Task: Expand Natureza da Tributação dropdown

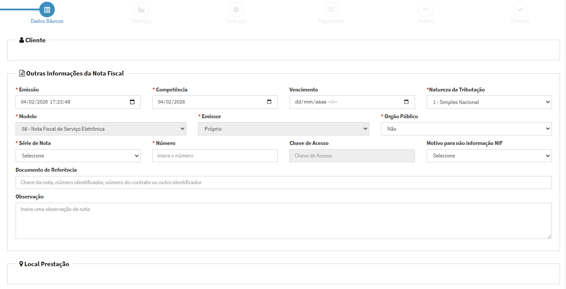Action: 489,102
